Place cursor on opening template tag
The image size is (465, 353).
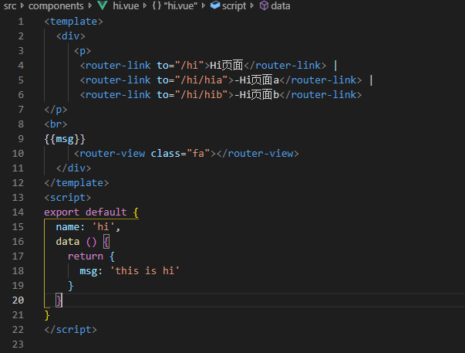(x=73, y=22)
